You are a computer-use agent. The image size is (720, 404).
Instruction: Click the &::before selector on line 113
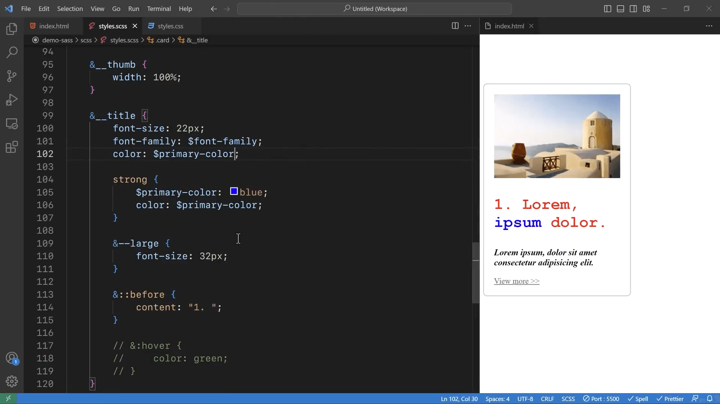(138, 295)
